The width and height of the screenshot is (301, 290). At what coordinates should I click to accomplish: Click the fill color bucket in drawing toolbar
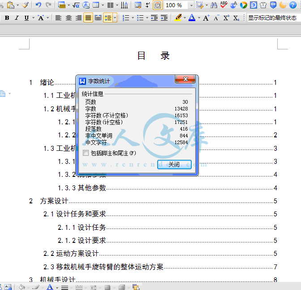pyautogui.click(x=21, y=287)
